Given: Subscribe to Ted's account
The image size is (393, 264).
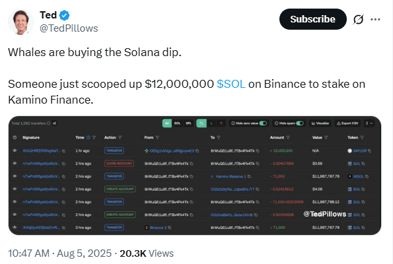Looking at the screenshot, I should click(x=312, y=19).
